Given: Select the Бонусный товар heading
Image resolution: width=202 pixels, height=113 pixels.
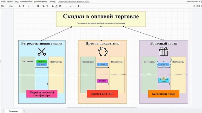Looking at the screenshot, I should pyautogui.click(x=164, y=43).
